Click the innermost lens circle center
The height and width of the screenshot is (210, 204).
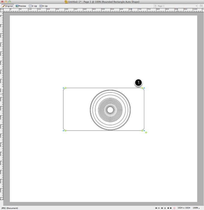(x=110, y=110)
